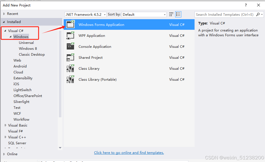Viewport: 265px width, 162px height.
Task: Collapse the Installed section
Action: [4, 22]
